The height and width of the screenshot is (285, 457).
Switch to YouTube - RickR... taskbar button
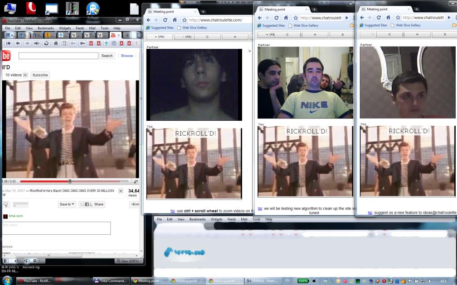coord(35,280)
